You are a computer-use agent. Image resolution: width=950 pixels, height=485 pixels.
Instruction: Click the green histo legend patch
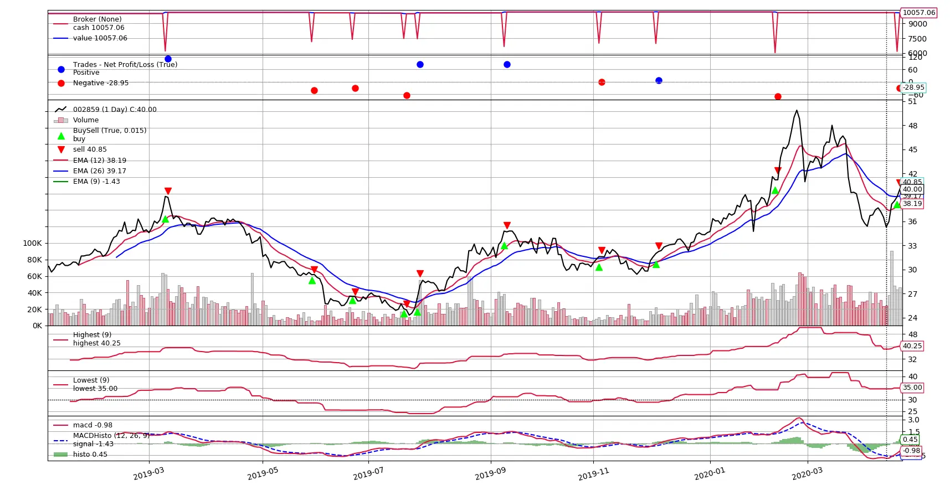(x=61, y=455)
